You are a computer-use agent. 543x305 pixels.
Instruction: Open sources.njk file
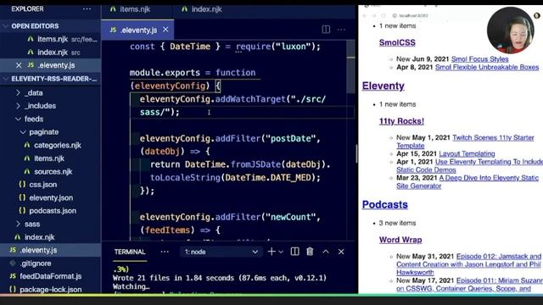[x=48, y=171]
